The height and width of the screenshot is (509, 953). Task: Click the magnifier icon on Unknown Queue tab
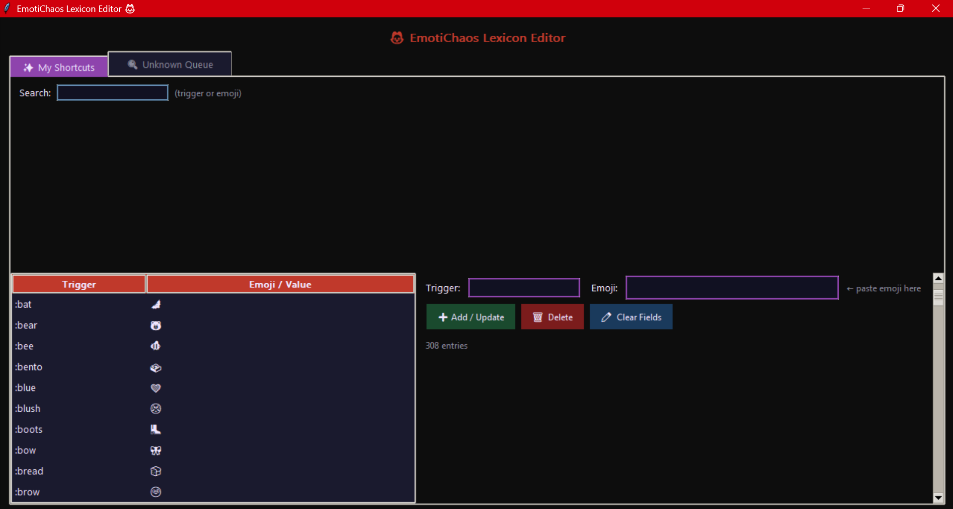(x=133, y=64)
